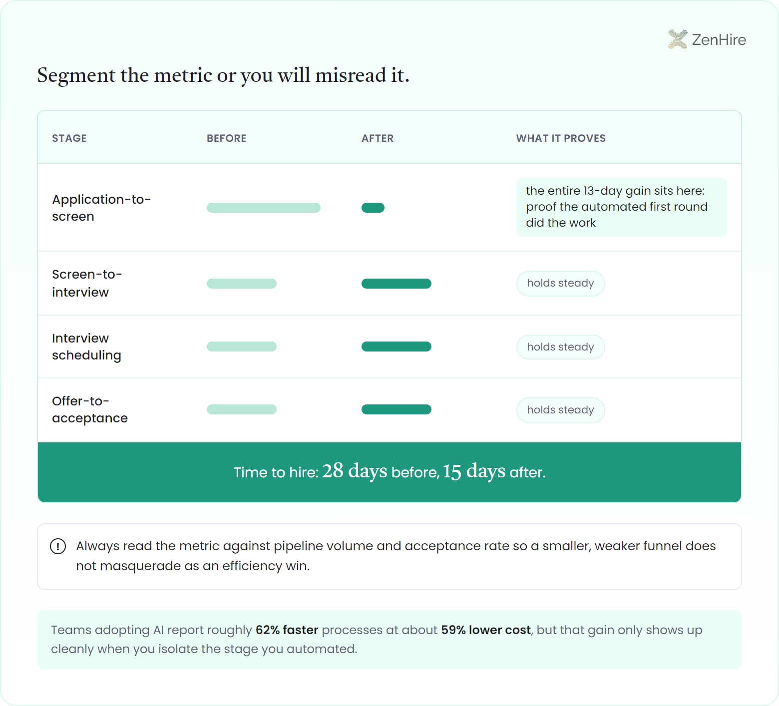Click the ZenHire brand name text
Screen dimensions: 779x706
[x=719, y=39]
